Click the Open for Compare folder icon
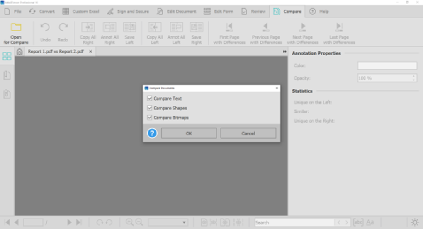Screen dimensions: 423x229 pos(16,28)
